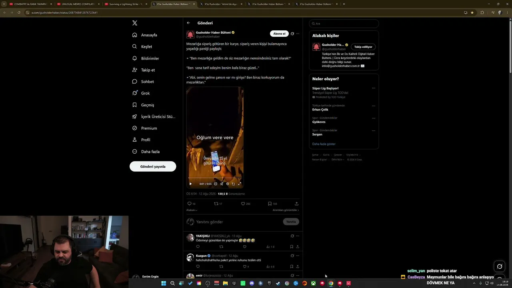Go back using the Gönderi arrow
This screenshot has width=512, height=288.
(x=188, y=23)
